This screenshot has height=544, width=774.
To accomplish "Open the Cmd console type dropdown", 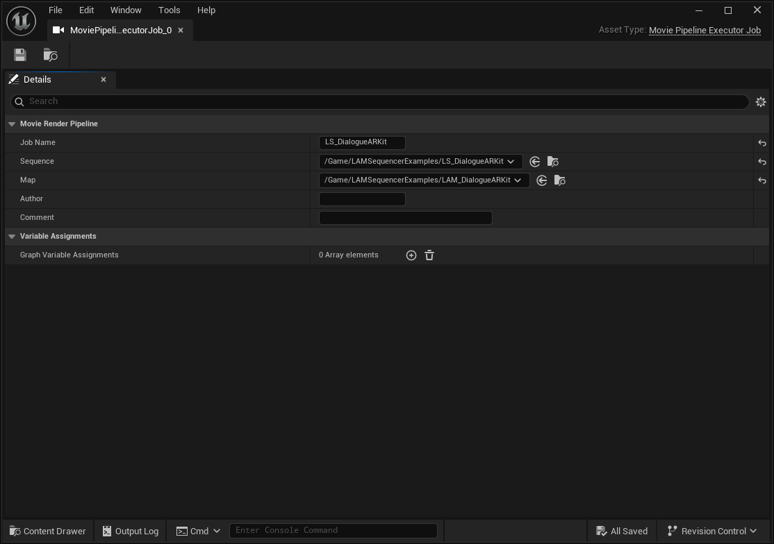I will (x=199, y=532).
